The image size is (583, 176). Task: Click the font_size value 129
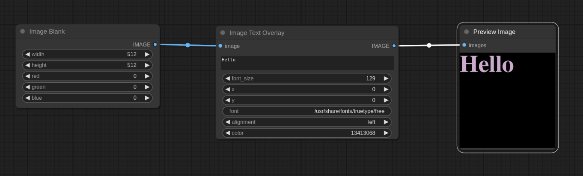[371, 78]
